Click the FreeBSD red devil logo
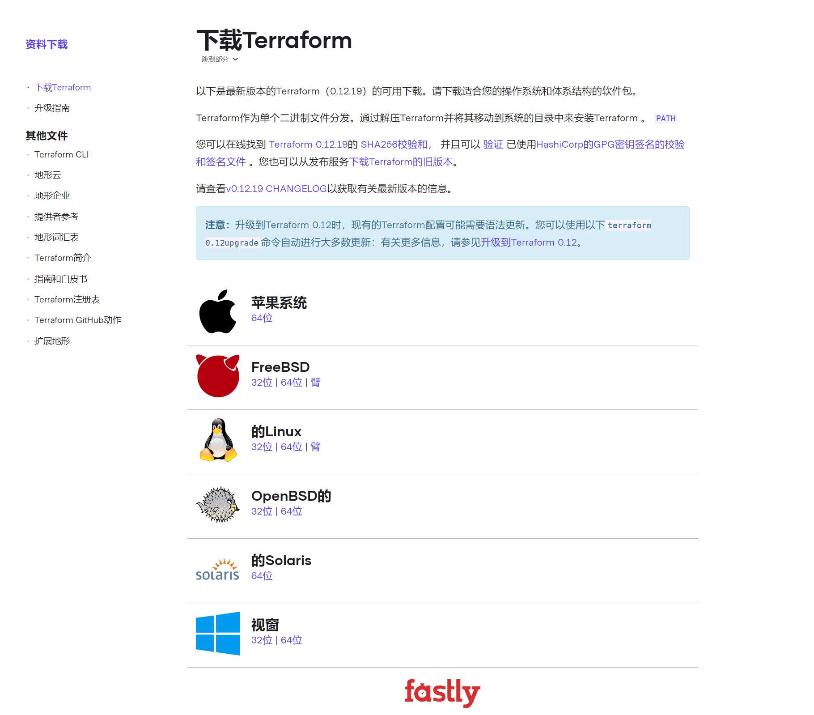 click(x=218, y=376)
